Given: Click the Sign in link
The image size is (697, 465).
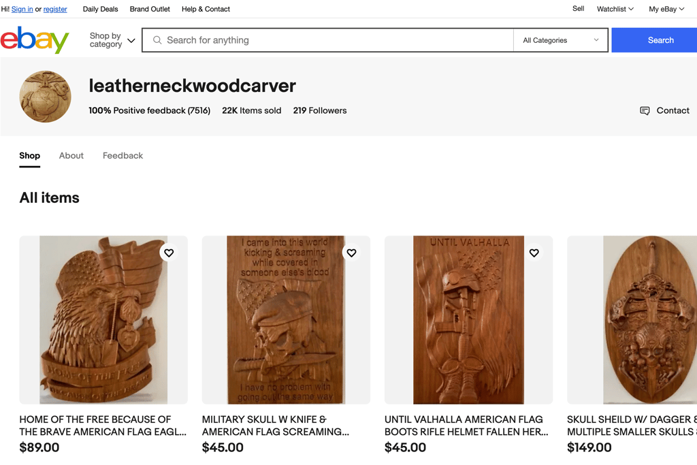Looking at the screenshot, I should 22,9.
